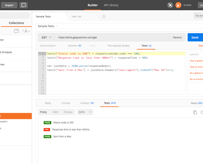Click the Params button
Image resolution: width=203 pixels, height=164 pixels.
pos(177,37)
